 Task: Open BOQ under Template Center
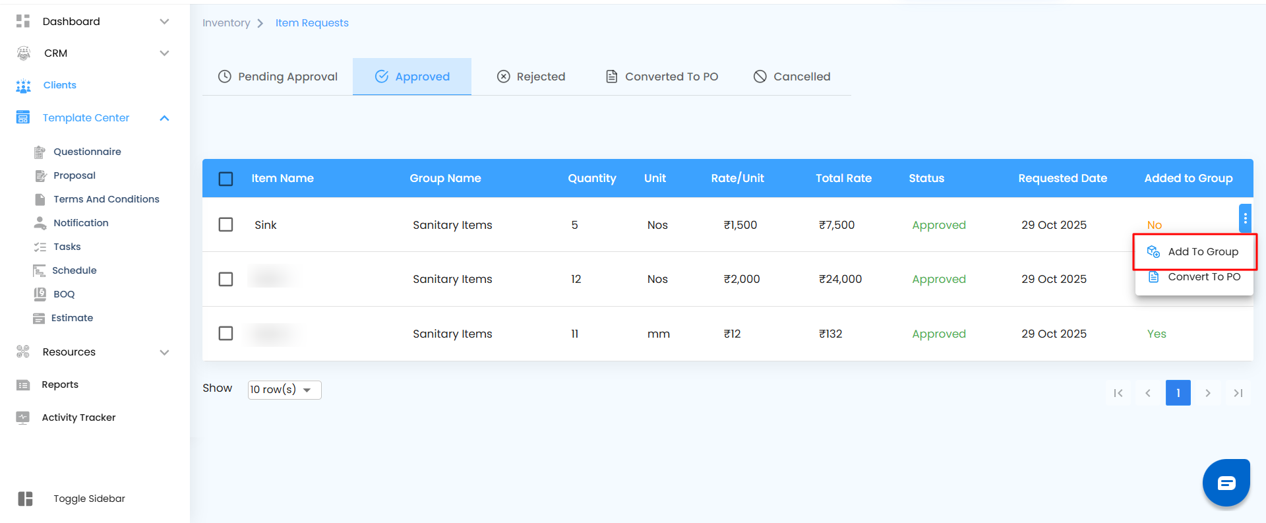pyautogui.click(x=64, y=294)
